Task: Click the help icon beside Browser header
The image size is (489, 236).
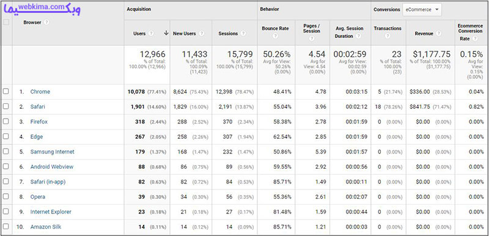Action: point(46,23)
